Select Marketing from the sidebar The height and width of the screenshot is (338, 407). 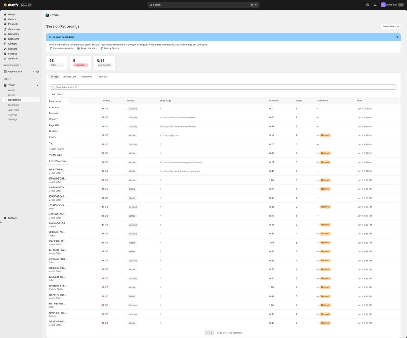pyautogui.click(x=14, y=34)
